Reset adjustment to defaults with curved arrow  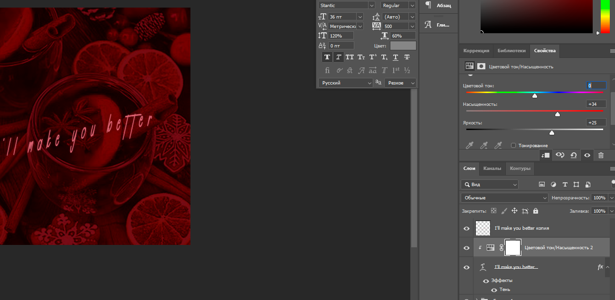[574, 155]
